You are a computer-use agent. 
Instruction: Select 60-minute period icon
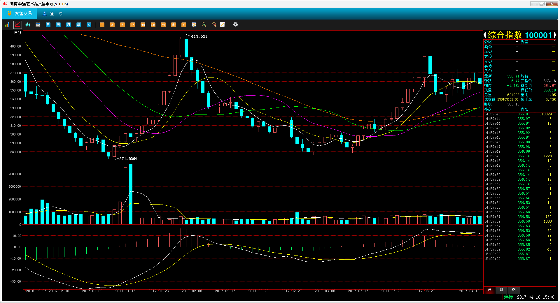point(153,25)
